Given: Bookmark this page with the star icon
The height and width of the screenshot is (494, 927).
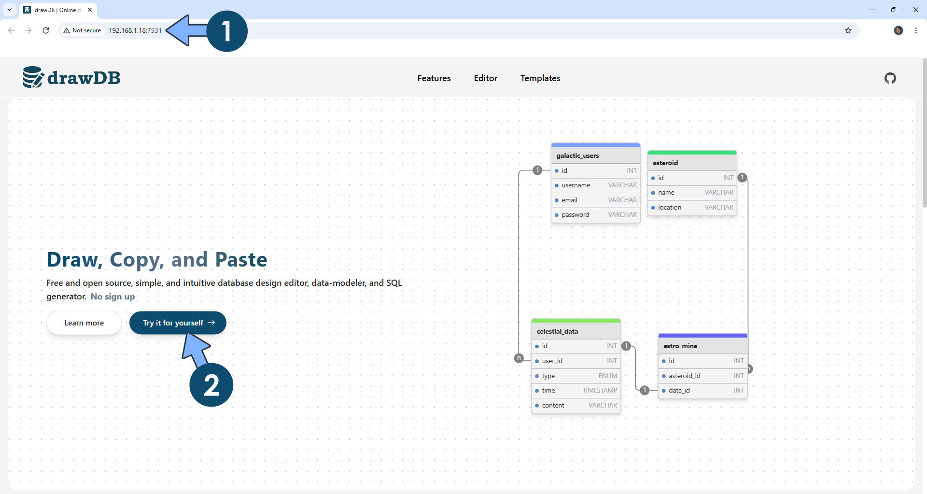Looking at the screenshot, I should pyautogui.click(x=848, y=30).
